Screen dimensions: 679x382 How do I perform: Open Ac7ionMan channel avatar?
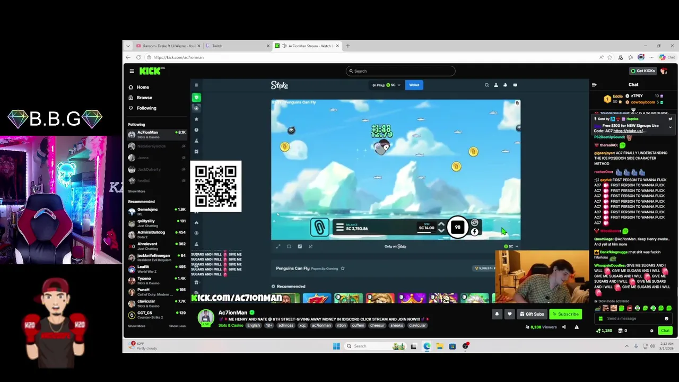206,318
